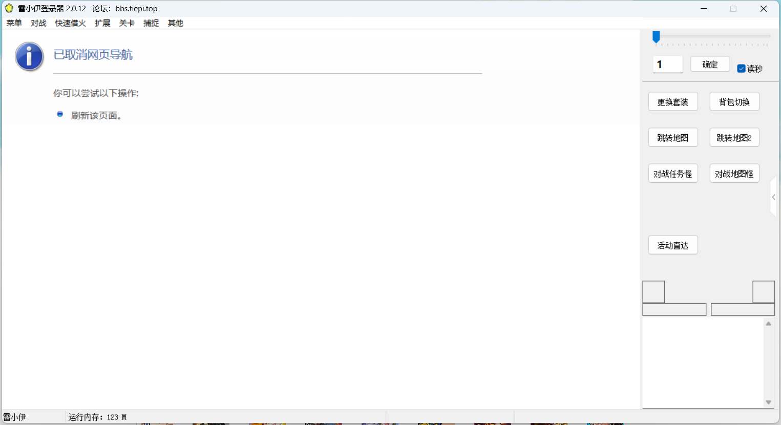Screen dimensions: 781x425
Task: Click the 更换套装 button
Action: pyautogui.click(x=672, y=102)
